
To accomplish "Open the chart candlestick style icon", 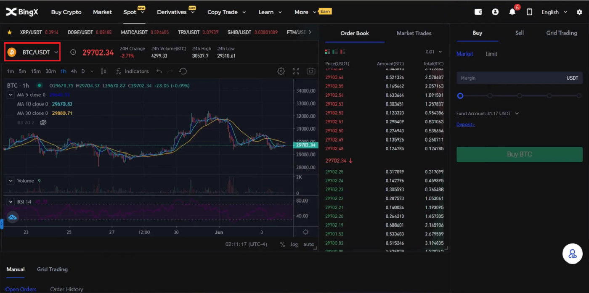I will click(x=103, y=71).
